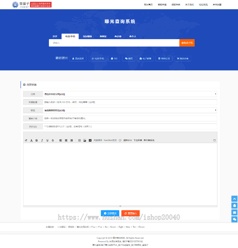Focus the 简单介绍 input field
Image resolution: width=238 pixels, height=248 pixels.
[x=130, y=118]
